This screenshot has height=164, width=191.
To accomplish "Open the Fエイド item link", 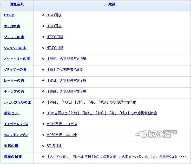I will (x=9, y=15).
